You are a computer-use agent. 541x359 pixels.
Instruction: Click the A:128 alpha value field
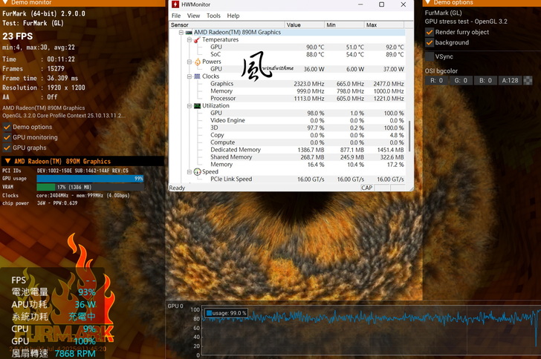point(510,80)
